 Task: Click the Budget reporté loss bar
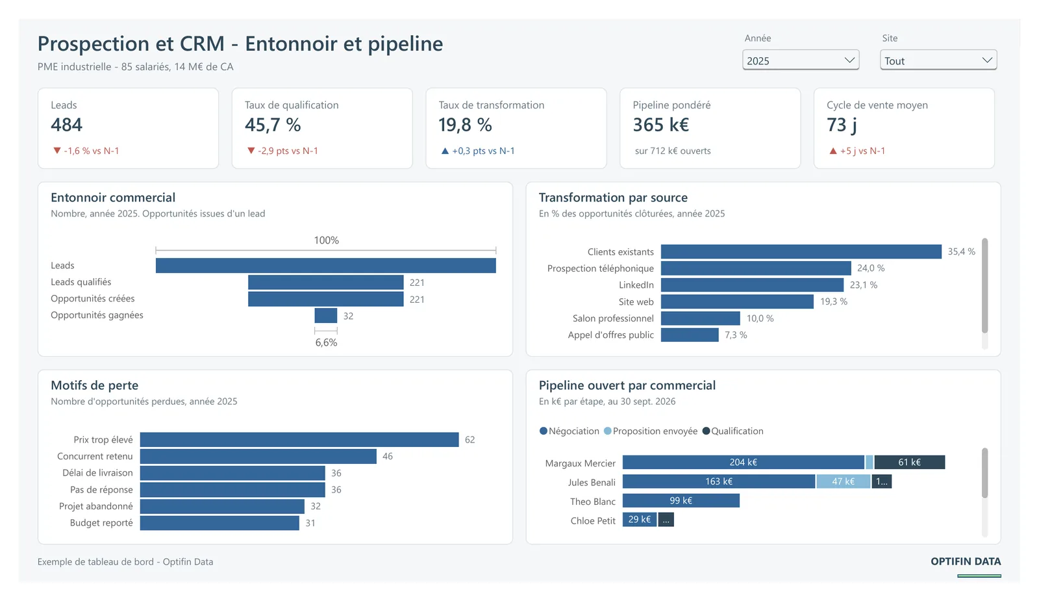(219, 523)
